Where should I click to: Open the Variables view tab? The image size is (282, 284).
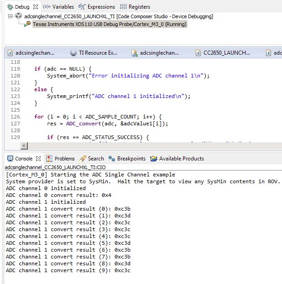[x=58, y=7]
